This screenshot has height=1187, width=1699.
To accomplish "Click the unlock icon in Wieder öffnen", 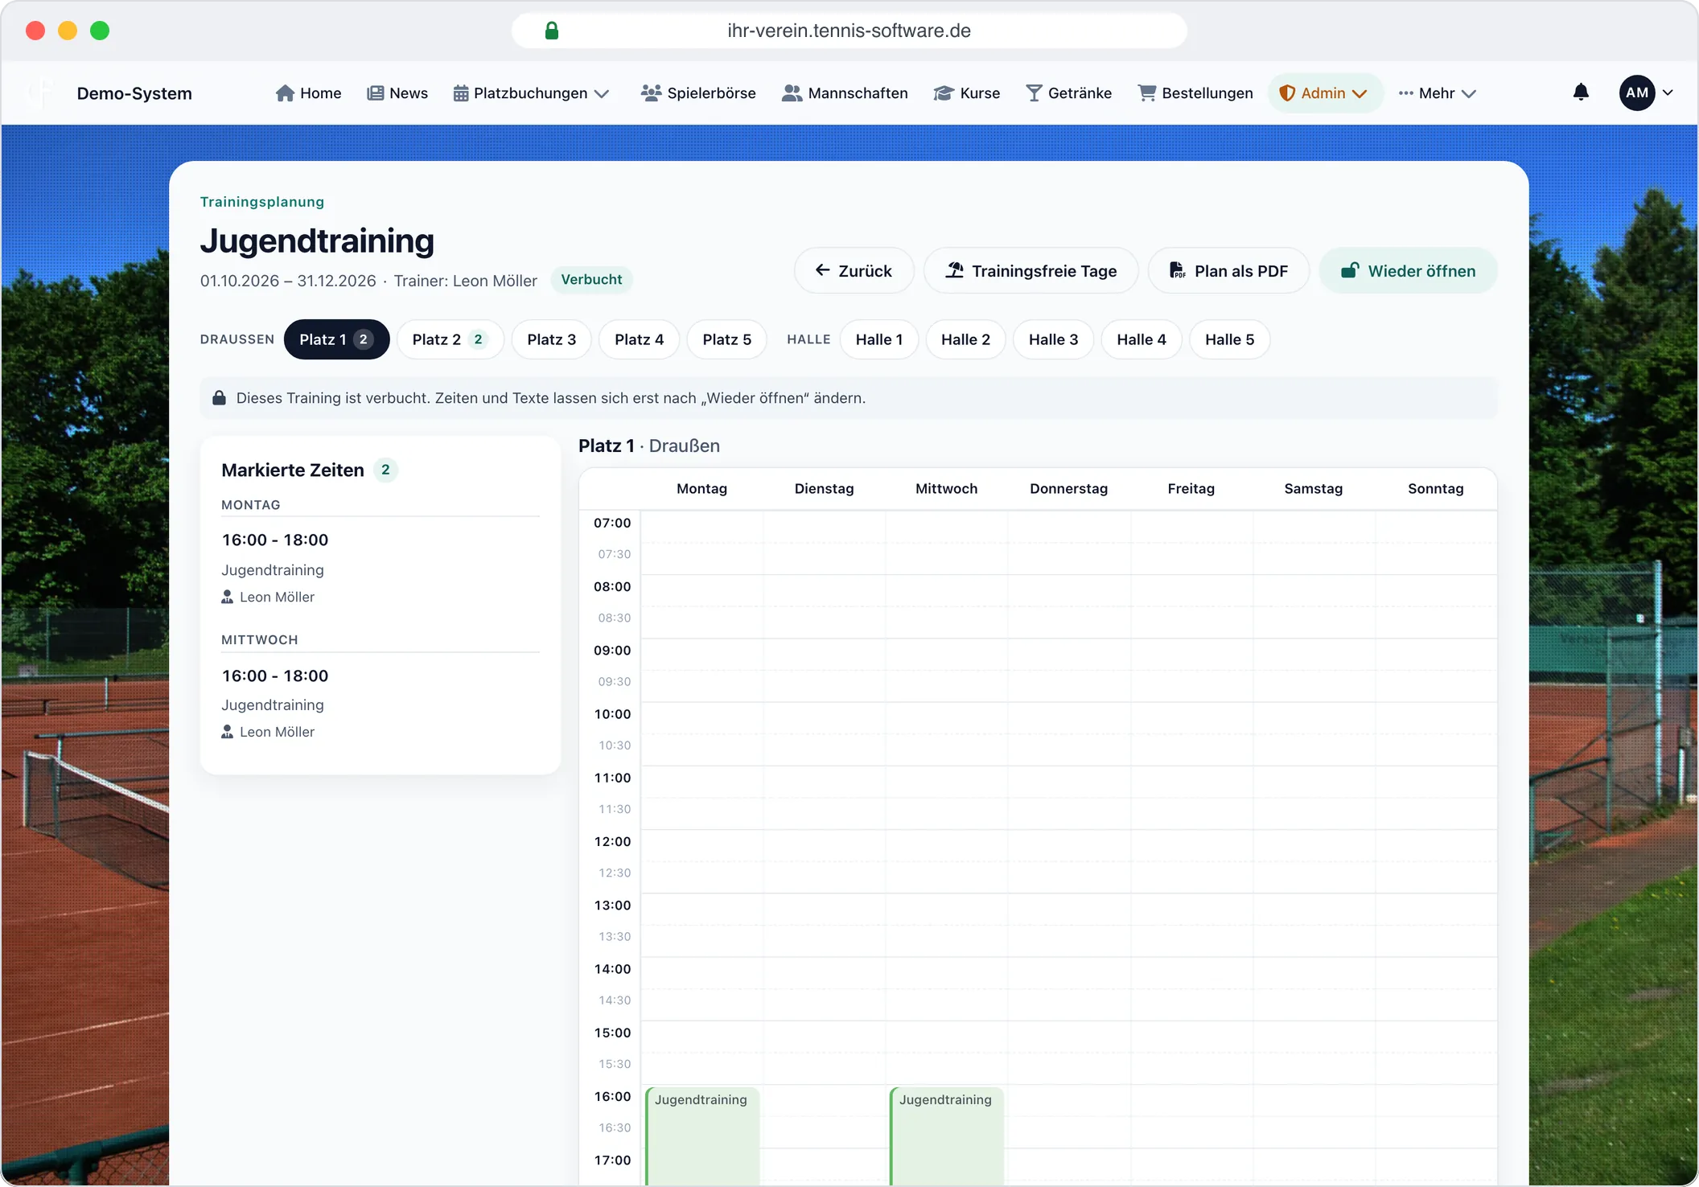I will point(1350,270).
